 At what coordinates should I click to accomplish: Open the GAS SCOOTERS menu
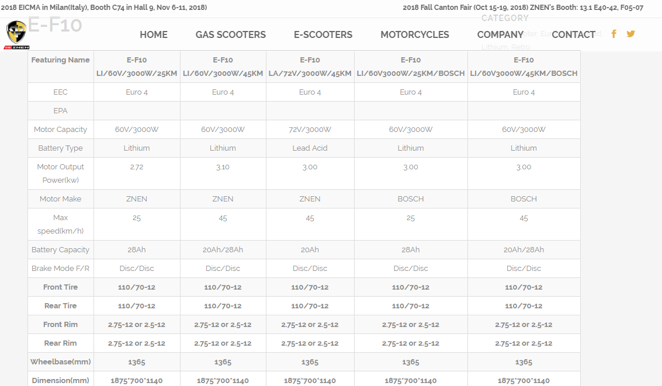tap(230, 34)
